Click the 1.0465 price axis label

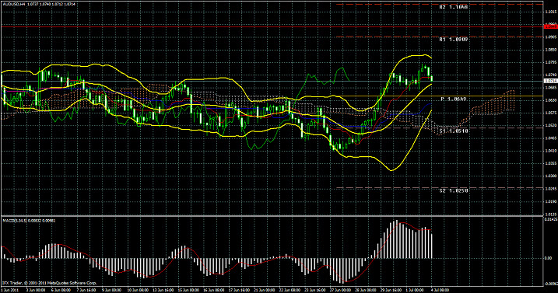[x=550, y=138]
